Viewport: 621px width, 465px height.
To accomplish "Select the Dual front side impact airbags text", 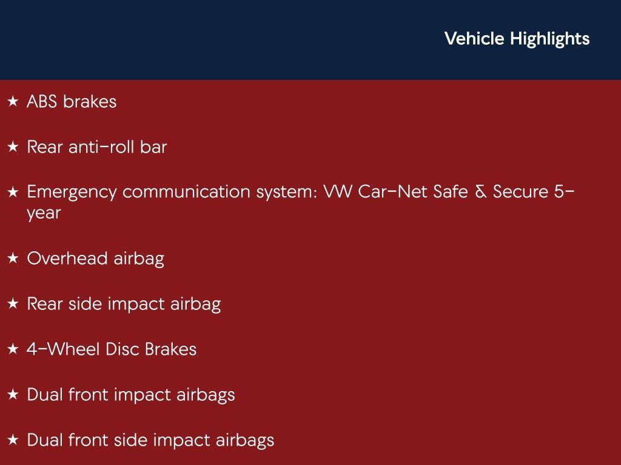I will coord(150,440).
